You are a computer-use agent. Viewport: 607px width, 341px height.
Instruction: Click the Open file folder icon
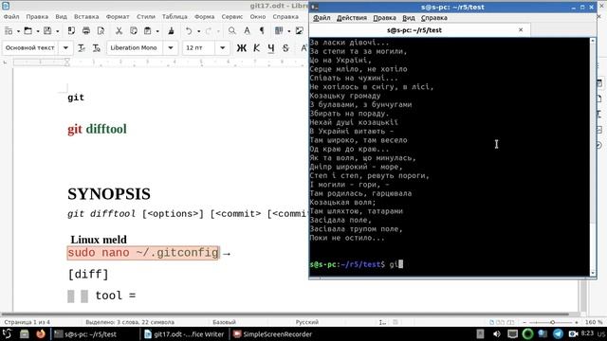pyautogui.click(x=28, y=31)
